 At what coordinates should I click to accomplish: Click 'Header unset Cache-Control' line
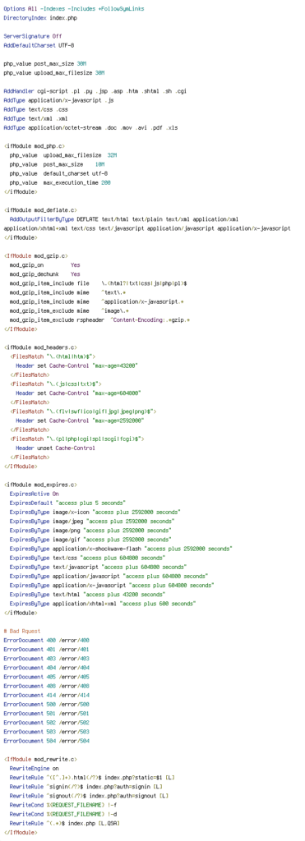coord(55,448)
